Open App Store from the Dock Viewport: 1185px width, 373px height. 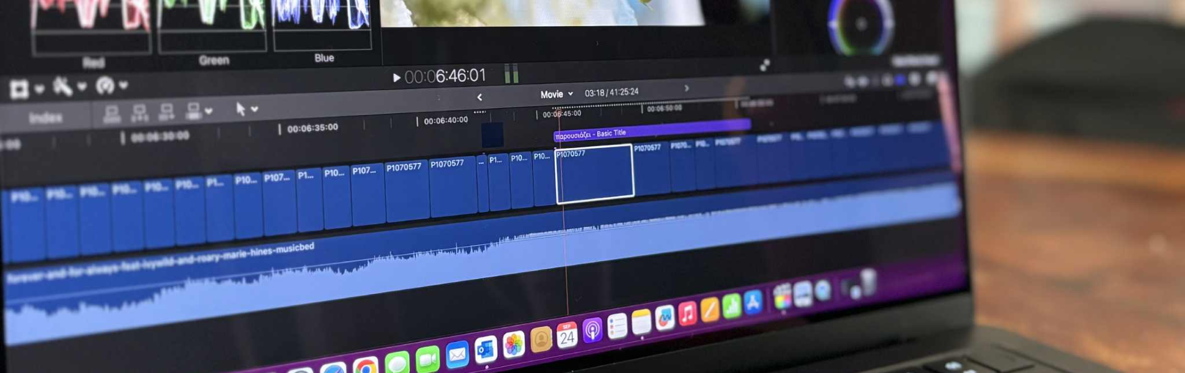753,302
